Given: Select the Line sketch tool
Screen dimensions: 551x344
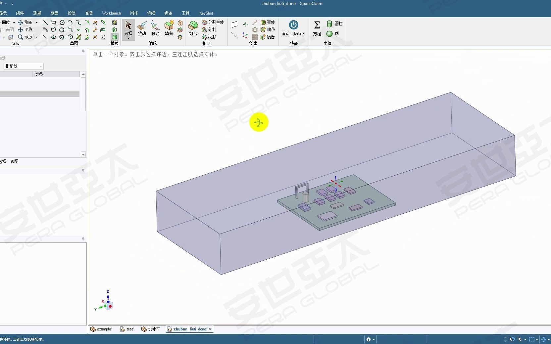Looking at the screenshot, I should pos(45,22).
